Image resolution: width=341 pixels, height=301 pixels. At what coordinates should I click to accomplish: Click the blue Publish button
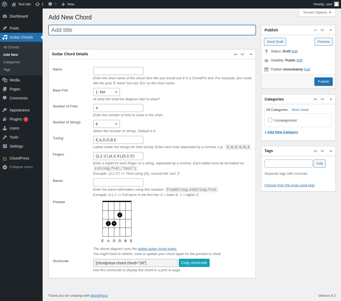[x=323, y=82]
